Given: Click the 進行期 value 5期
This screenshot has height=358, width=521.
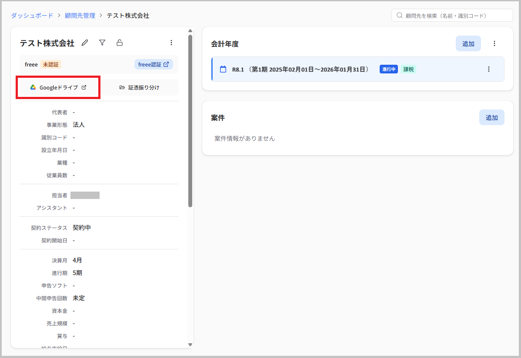Looking at the screenshot, I should [77, 273].
